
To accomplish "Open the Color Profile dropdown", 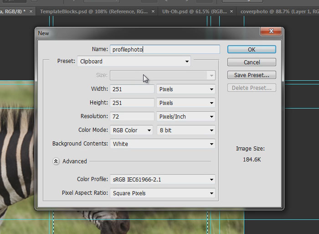I will tap(163, 179).
